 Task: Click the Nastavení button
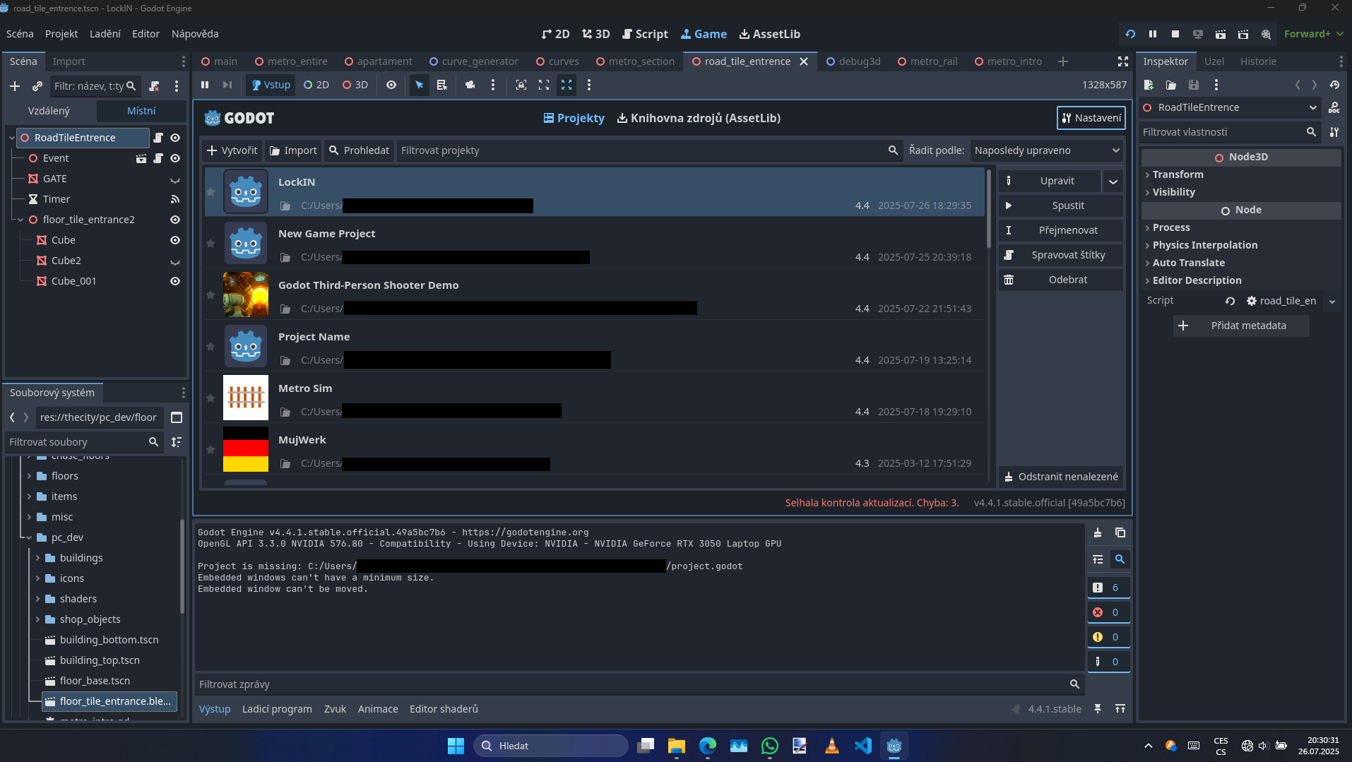click(x=1091, y=118)
